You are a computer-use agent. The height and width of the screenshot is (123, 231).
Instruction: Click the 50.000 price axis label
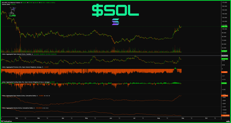pos(224,48)
